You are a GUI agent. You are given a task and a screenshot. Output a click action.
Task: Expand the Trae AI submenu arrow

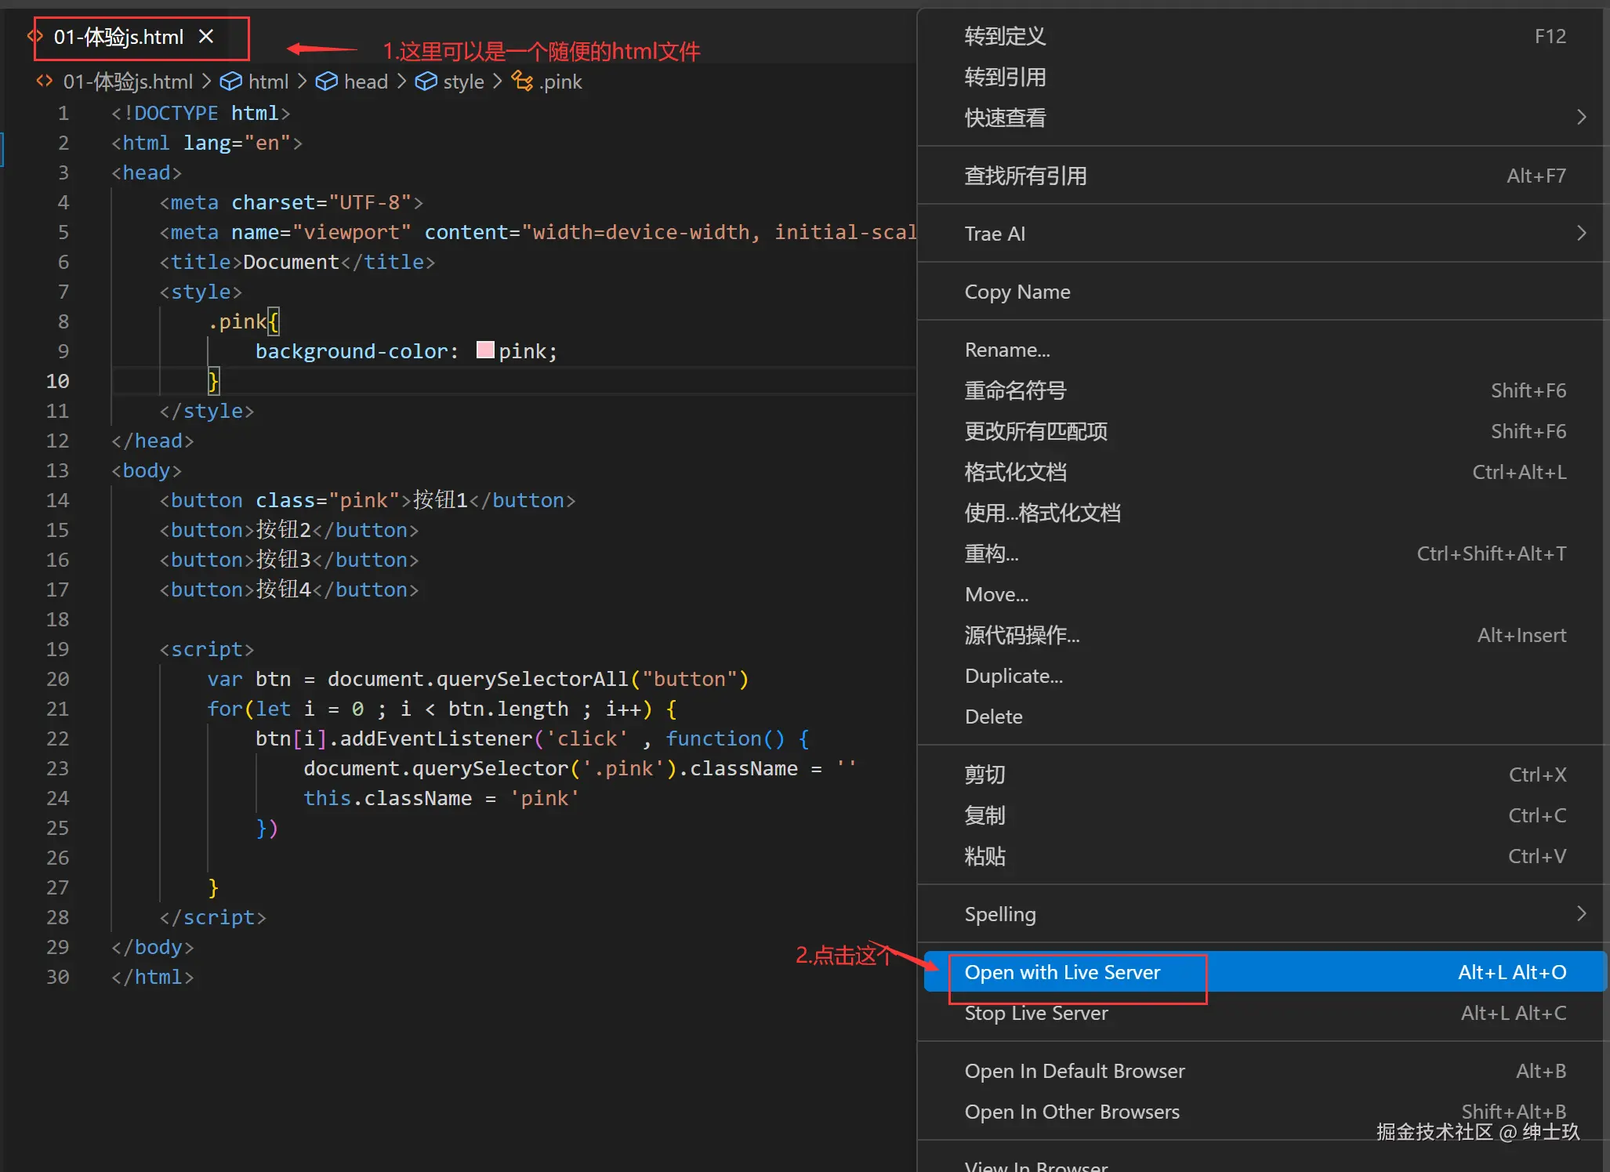tap(1581, 234)
